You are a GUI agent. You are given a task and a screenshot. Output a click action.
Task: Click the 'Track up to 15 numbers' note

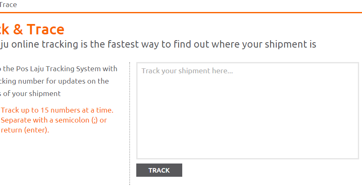57,110
